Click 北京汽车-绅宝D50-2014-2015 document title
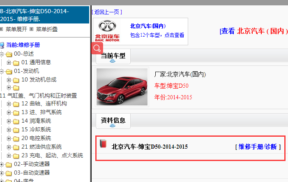This screenshot has height=182, width=288. pyautogui.click(x=150, y=147)
